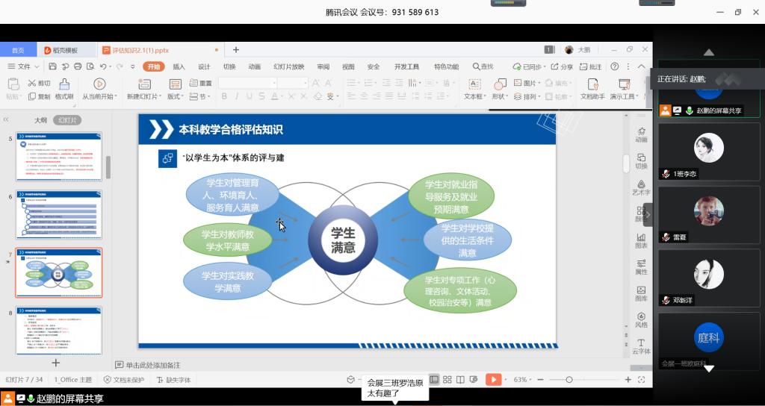Screen dimensions: 765x406
Task: Click the Save icon in quick toolbar
Action: click(53, 66)
